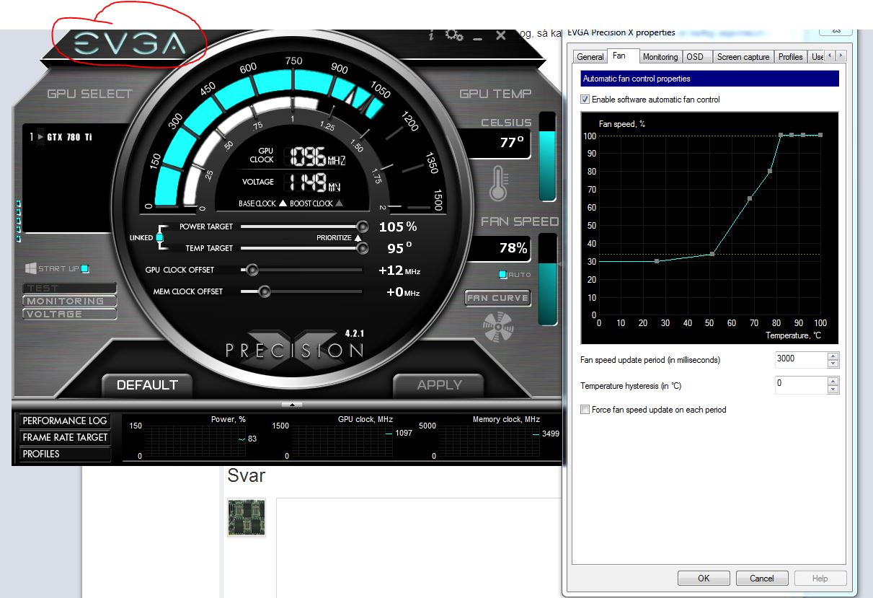The width and height of the screenshot is (873, 598).
Task: Click the Windows logo beside Start Up
Action: (31, 268)
